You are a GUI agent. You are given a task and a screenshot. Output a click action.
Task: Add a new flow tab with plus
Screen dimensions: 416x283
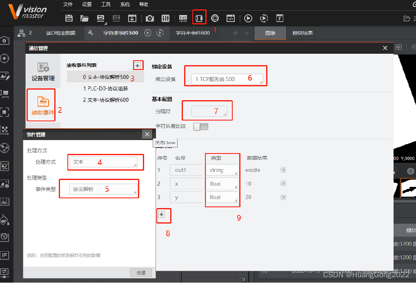pyautogui.click(x=235, y=33)
